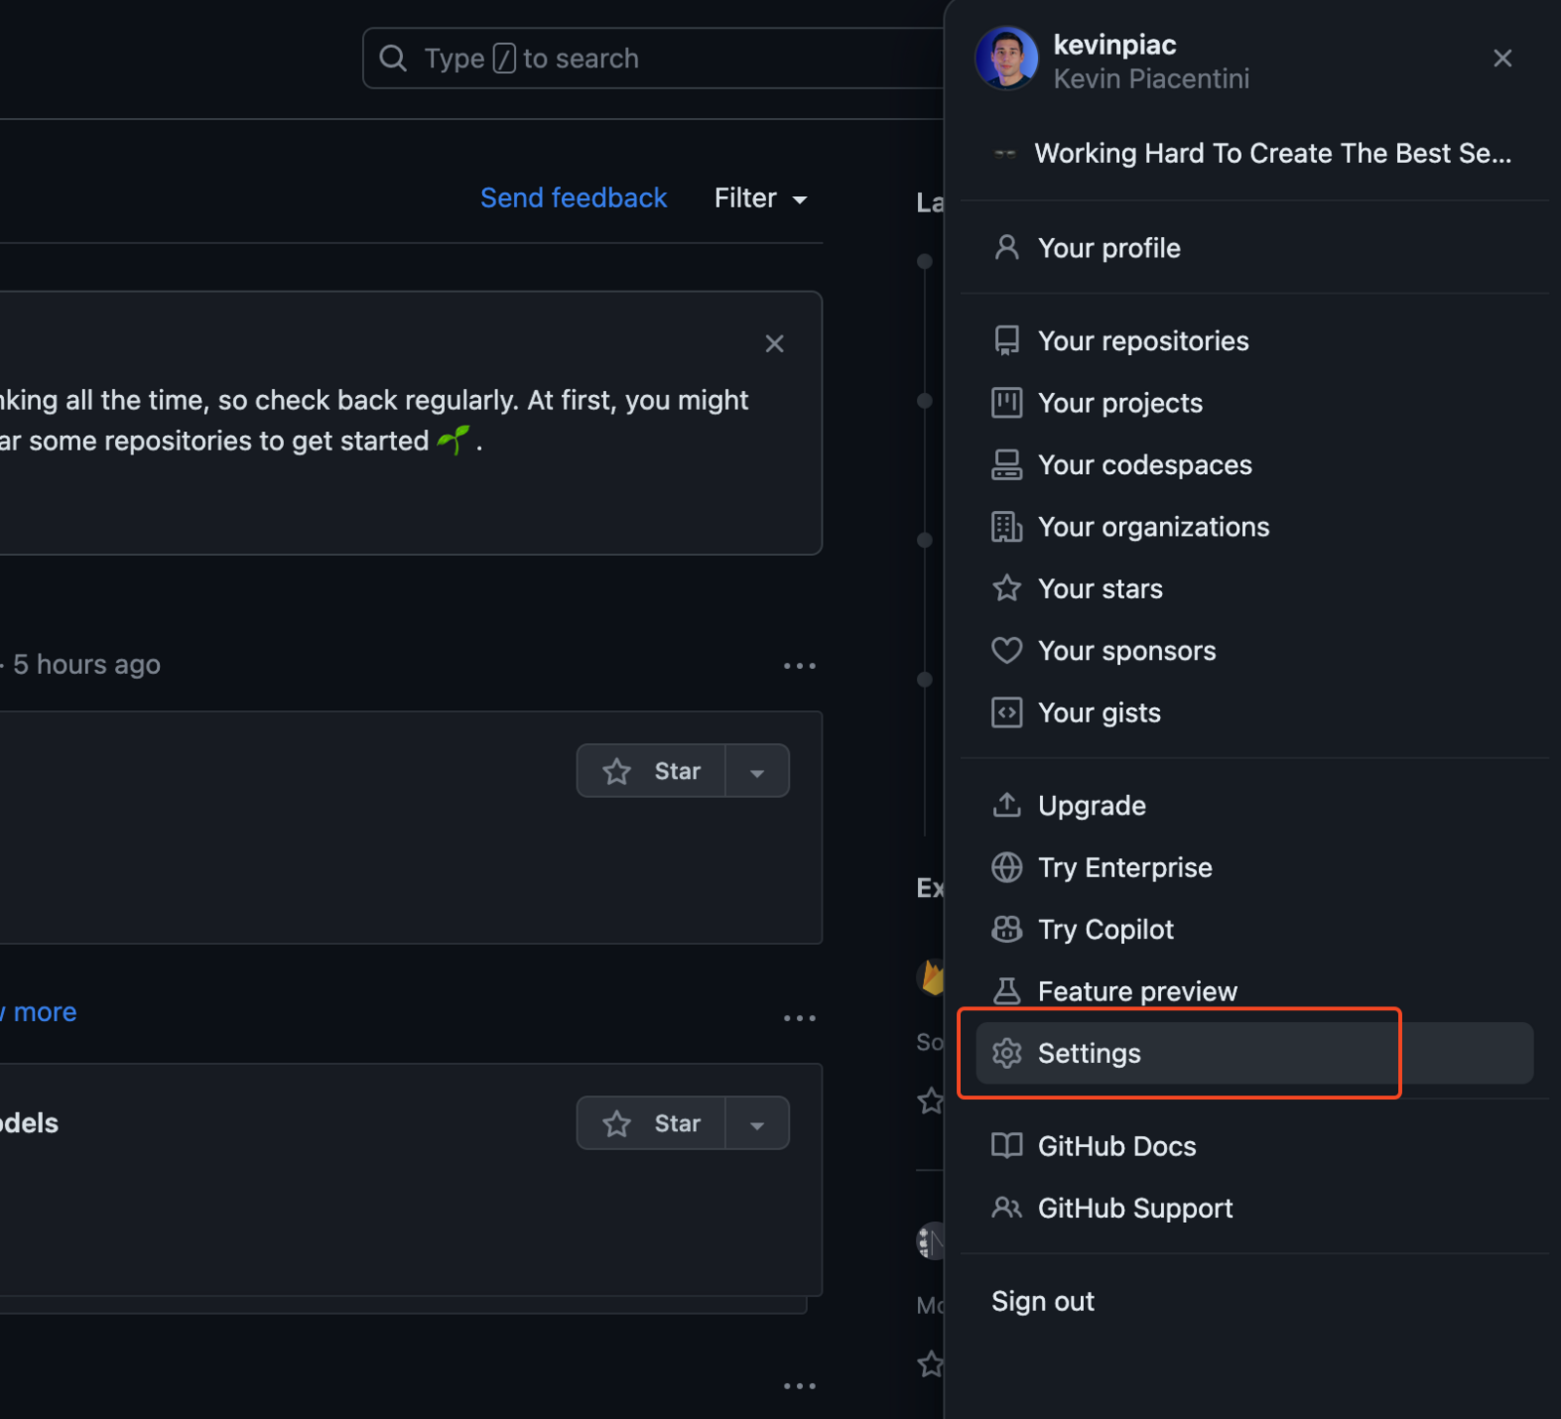Click the Your organizations building icon
This screenshot has width=1561, height=1419.
point(1006,527)
